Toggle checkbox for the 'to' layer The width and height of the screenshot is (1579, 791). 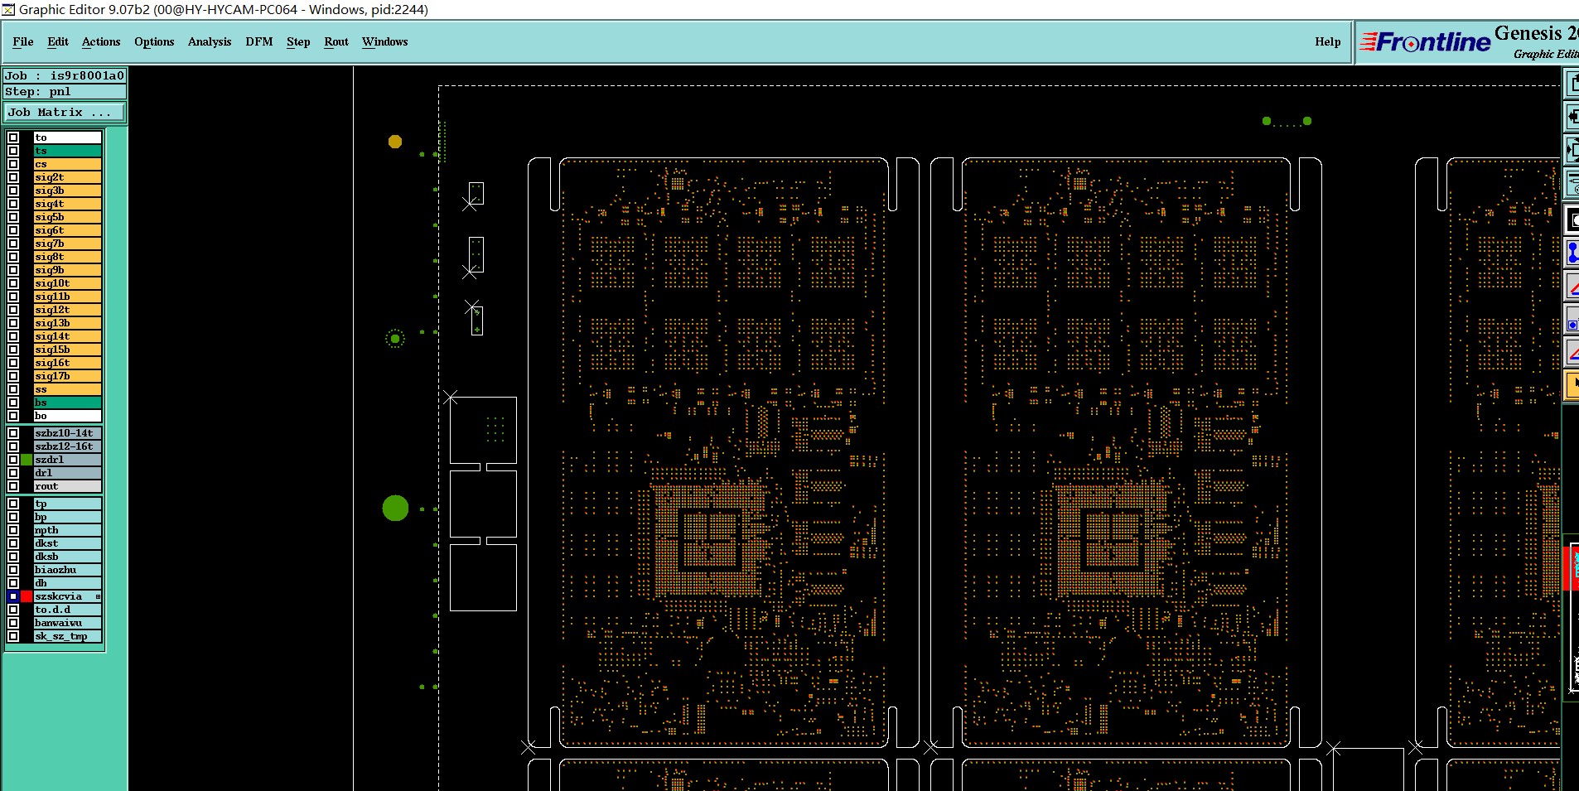(x=13, y=137)
